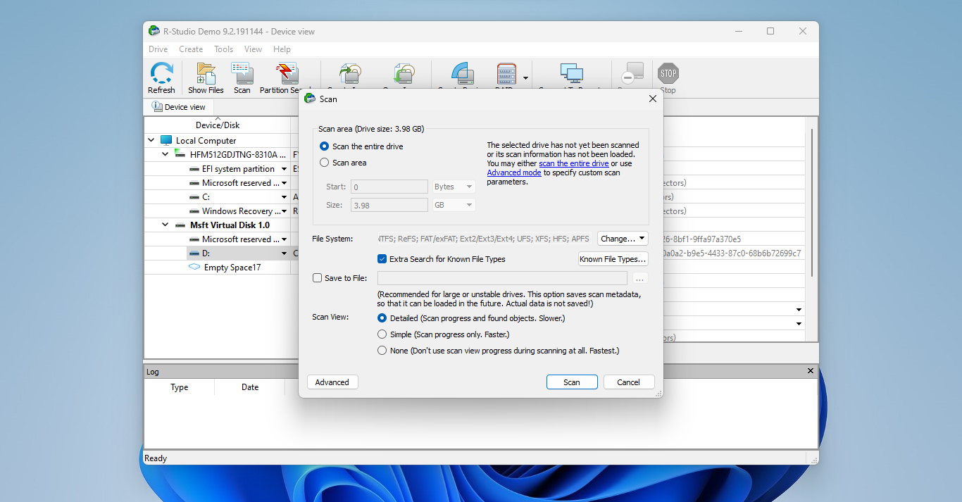
Task: Choose the Detailed scan view option
Action: (382, 318)
